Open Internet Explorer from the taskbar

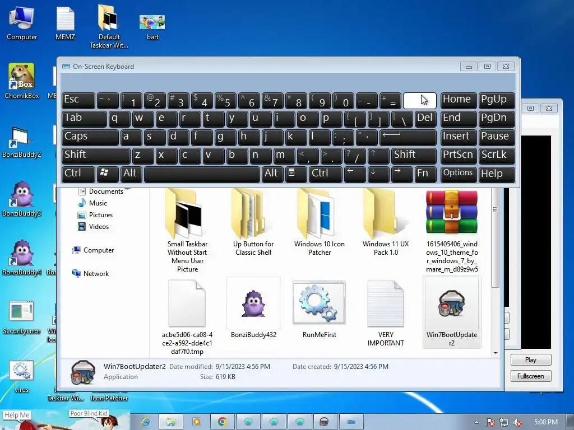point(145,422)
